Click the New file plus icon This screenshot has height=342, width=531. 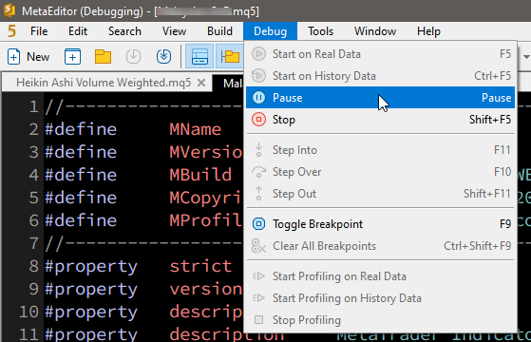point(13,57)
